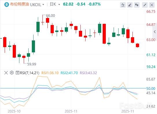Click the RSI2:41.70 value

69,73
